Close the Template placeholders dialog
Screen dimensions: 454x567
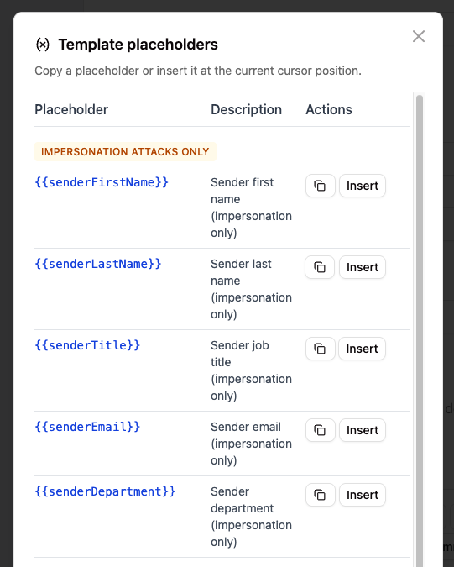tap(419, 36)
